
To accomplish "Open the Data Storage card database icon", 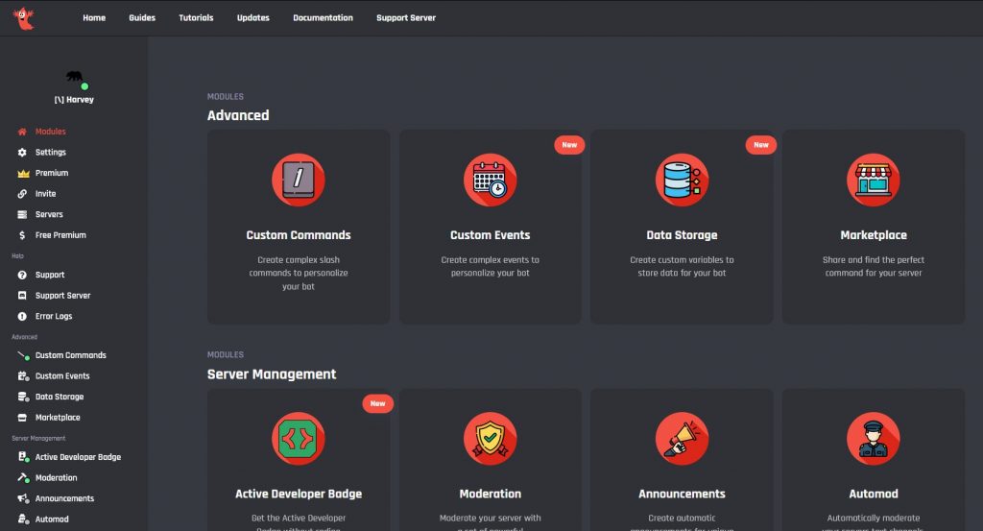I will pyautogui.click(x=683, y=180).
